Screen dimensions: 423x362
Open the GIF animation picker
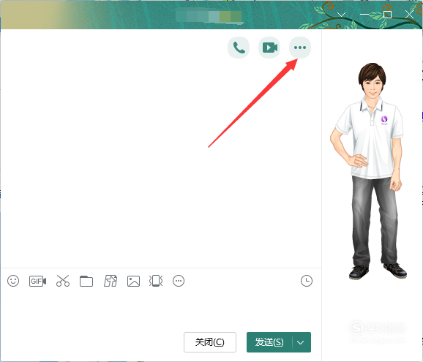click(x=38, y=281)
